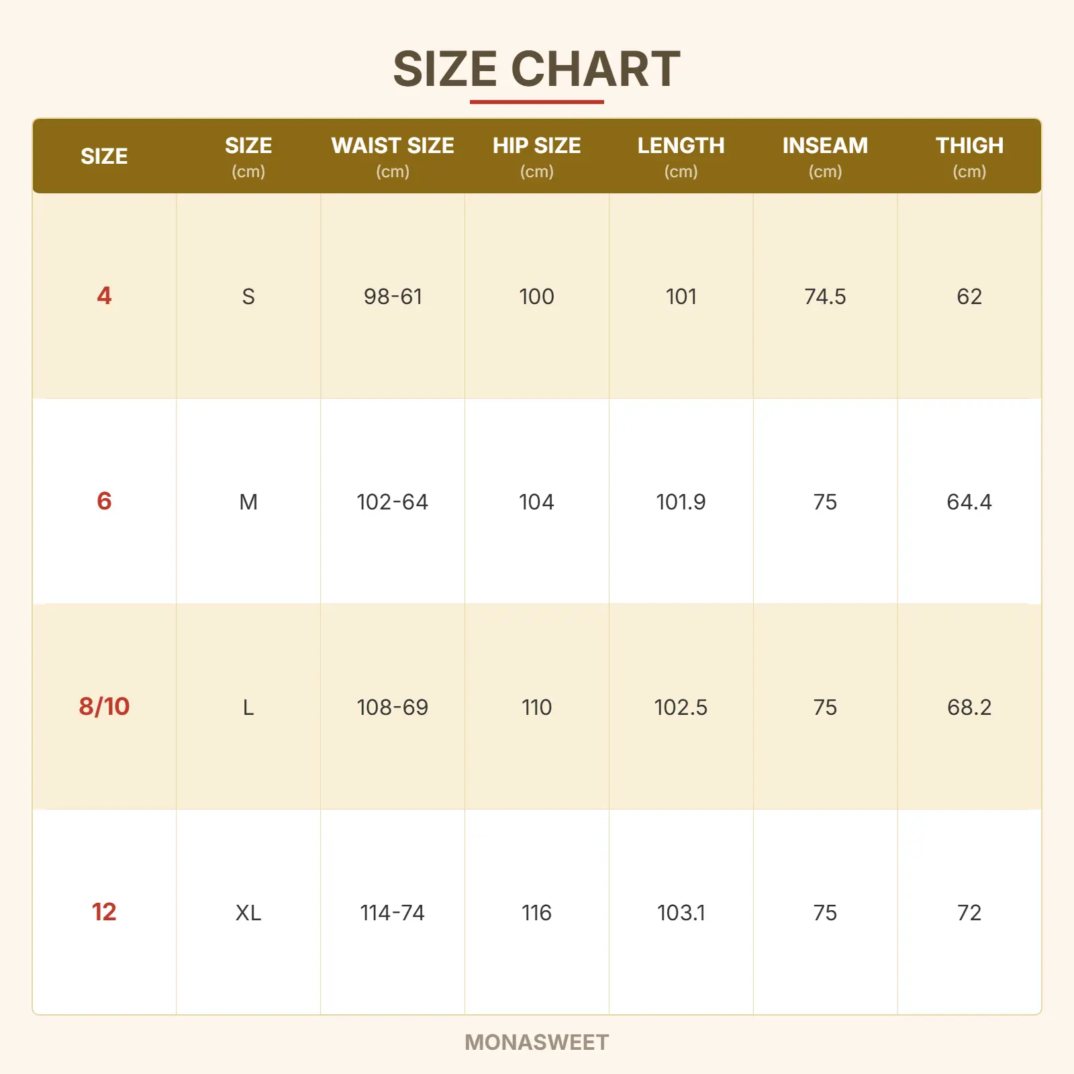Select the red size 6 label
Image resolution: width=1074 pixels, height=1074 pixels.
pyautogui.click(x=104, y=501)
